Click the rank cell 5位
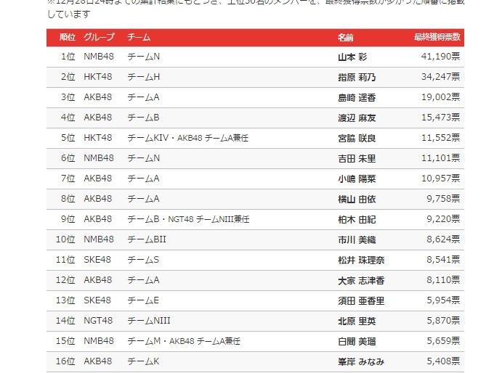Viewport: 502px width, 373px height. pos(68,138)
